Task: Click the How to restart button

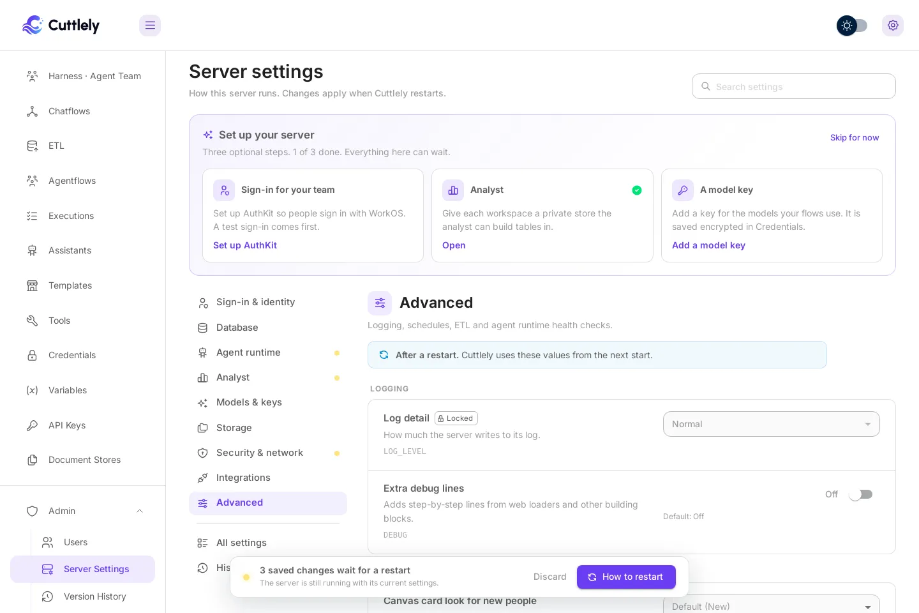Action: pos(626,577)
